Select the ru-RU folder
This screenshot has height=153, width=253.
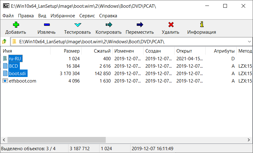[x=15, y=58]
